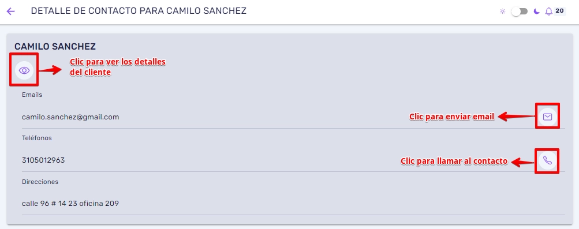Select the address calle 96 # 14 23 oficina 209

[70, 203]
